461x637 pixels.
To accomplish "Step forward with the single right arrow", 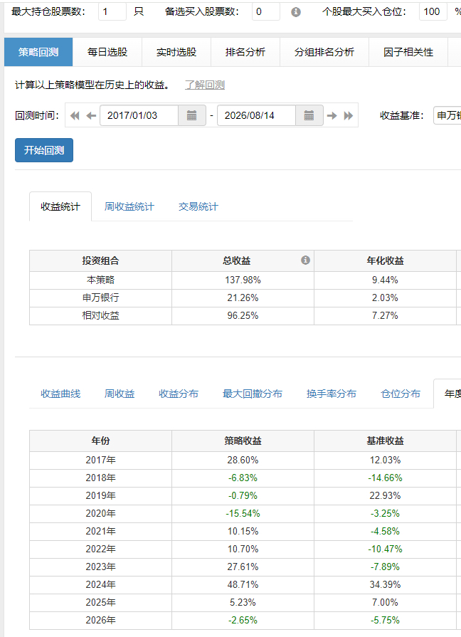I will pyautogui.click(x=332, y=116).
